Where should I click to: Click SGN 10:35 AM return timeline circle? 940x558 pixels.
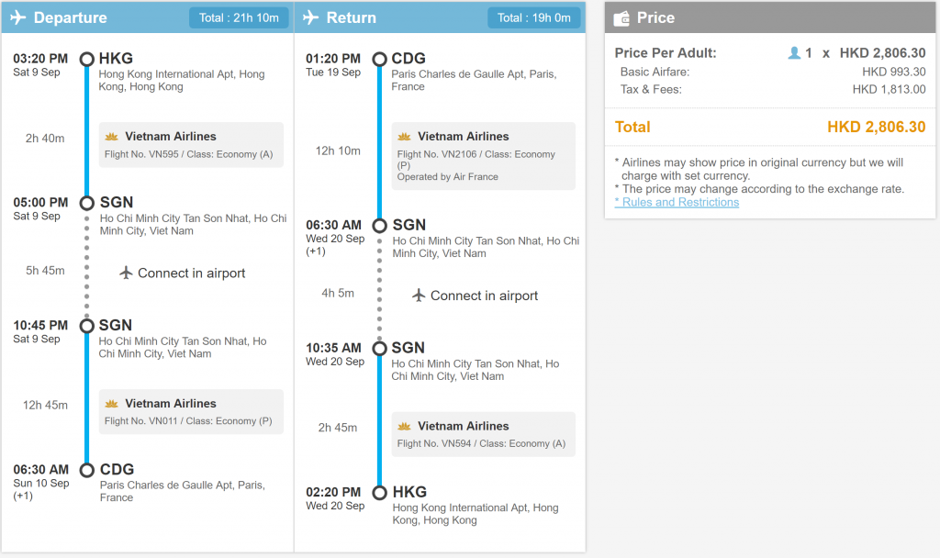pos(379,348)
